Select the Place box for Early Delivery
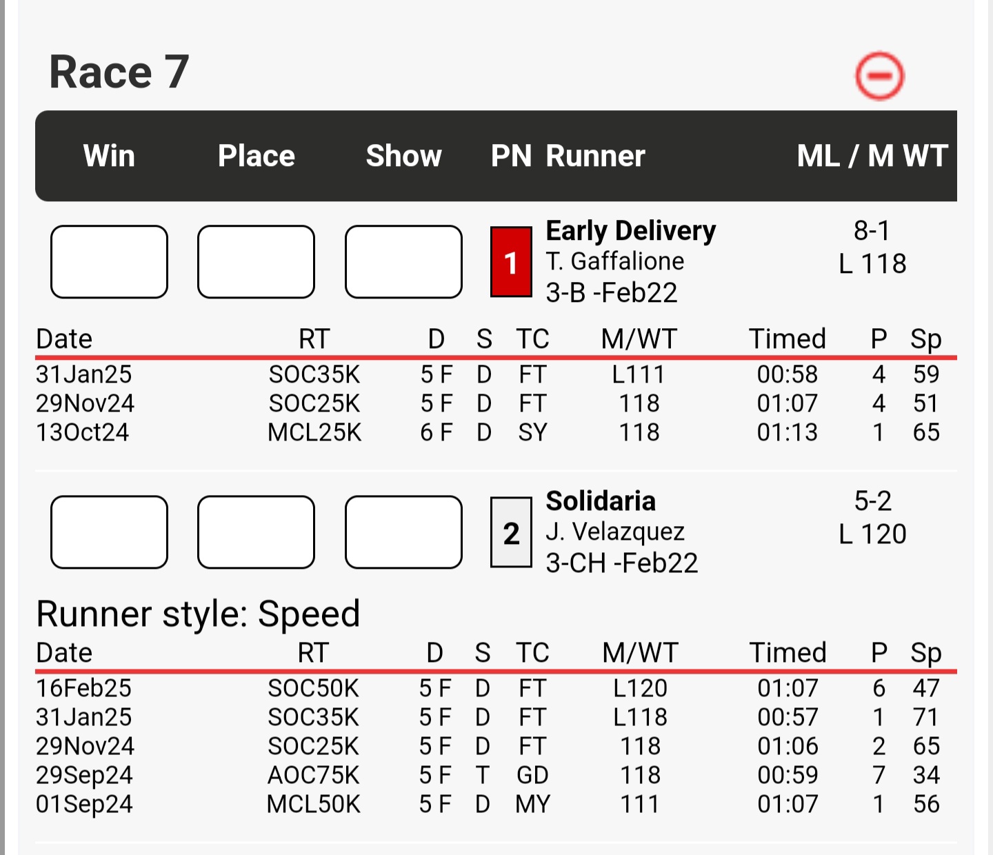Image resolution: width=993 pixels, height=855 pixels. click(x=256, y=262)
